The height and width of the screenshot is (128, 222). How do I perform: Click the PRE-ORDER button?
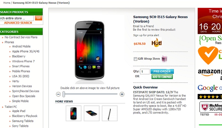click(x=162, y=72)
